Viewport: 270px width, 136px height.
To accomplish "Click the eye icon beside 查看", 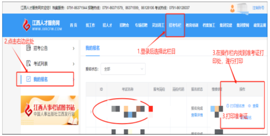I will pos(249,106).
